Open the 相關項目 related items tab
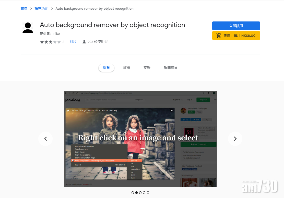 pos(171,68)
